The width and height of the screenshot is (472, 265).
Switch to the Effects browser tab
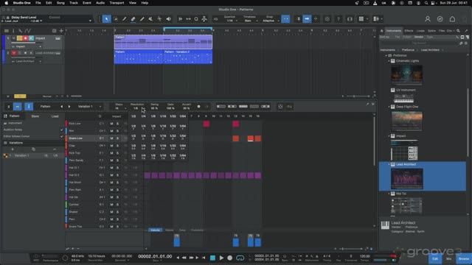pyautogui.click(x=409, y=31)
